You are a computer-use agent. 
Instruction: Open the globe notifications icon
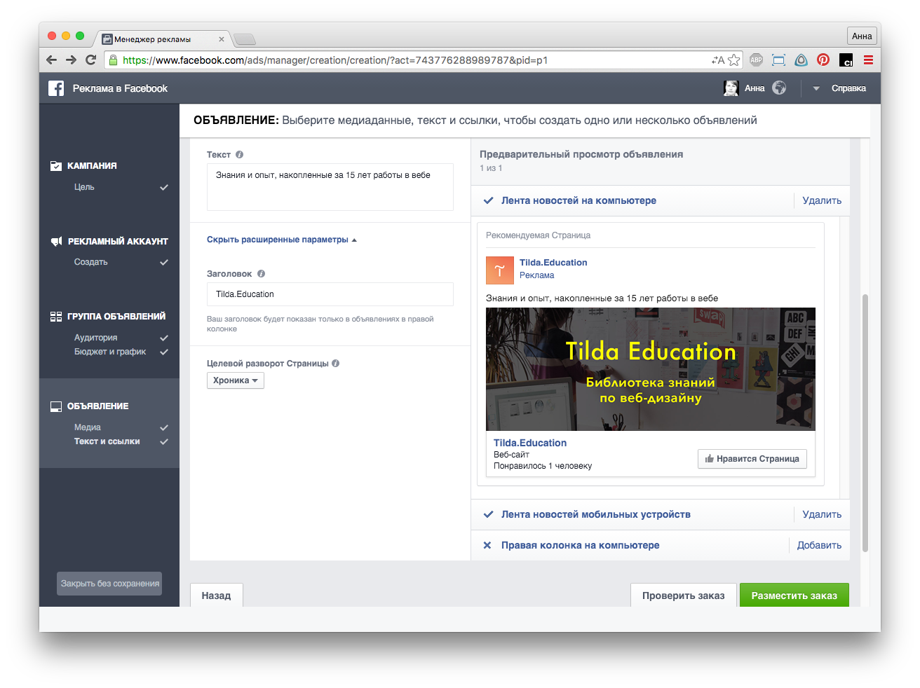779,88
